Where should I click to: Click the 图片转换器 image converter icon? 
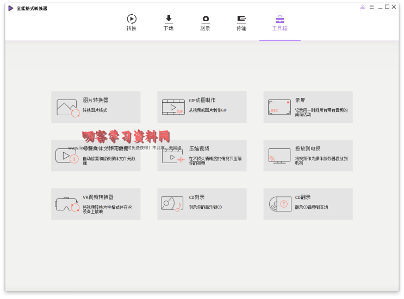pos(69,108)
